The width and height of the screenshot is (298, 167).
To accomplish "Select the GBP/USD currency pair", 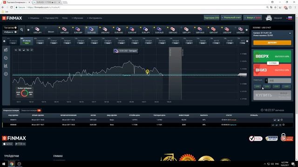I will tap(64, 30).
